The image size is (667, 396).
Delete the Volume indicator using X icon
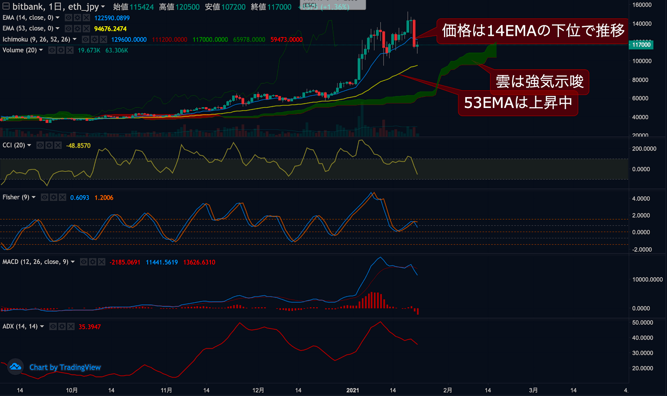click(70, 50)
